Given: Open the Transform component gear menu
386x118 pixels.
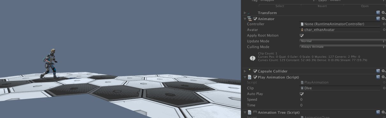Looking at the screenshot, I should pos(383,13).
